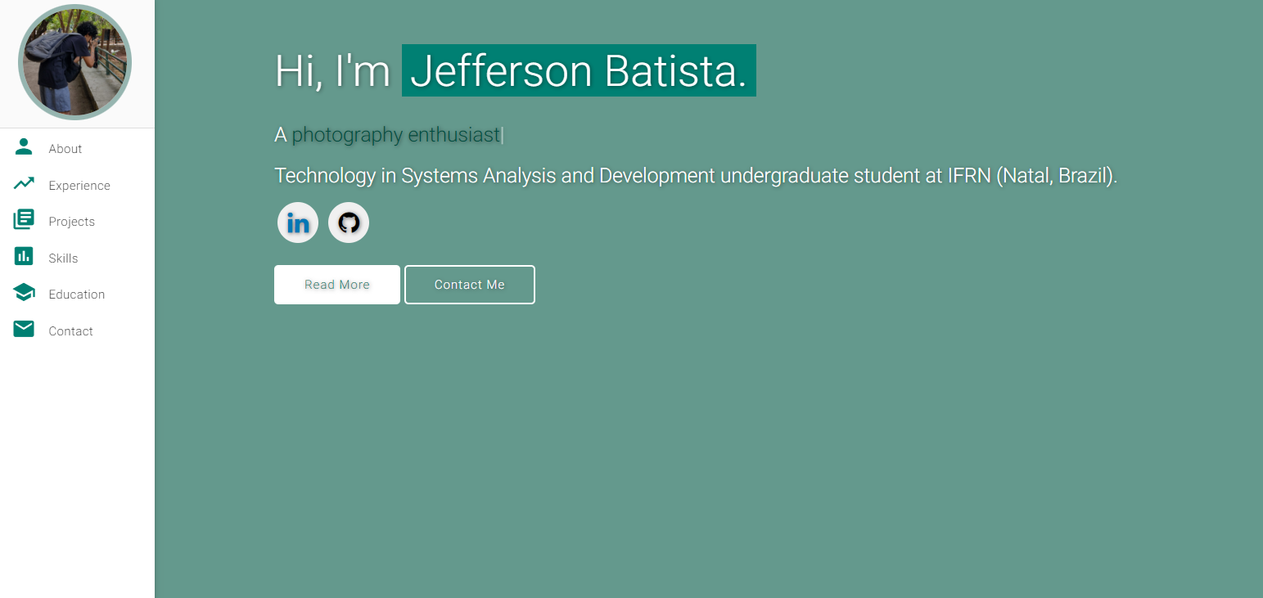Open the About section from the sidebar
The image size is (1263, 598).
click(64, 148)
